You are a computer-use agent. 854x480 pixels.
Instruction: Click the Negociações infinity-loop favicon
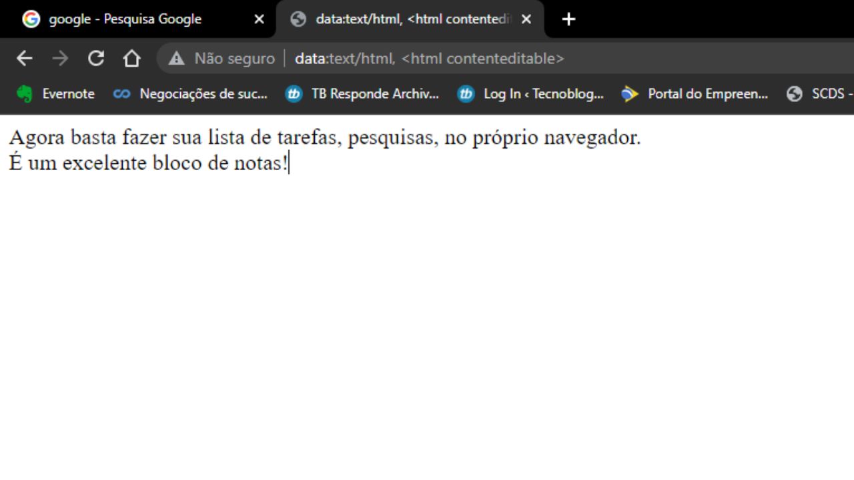[x=121, y=94]
